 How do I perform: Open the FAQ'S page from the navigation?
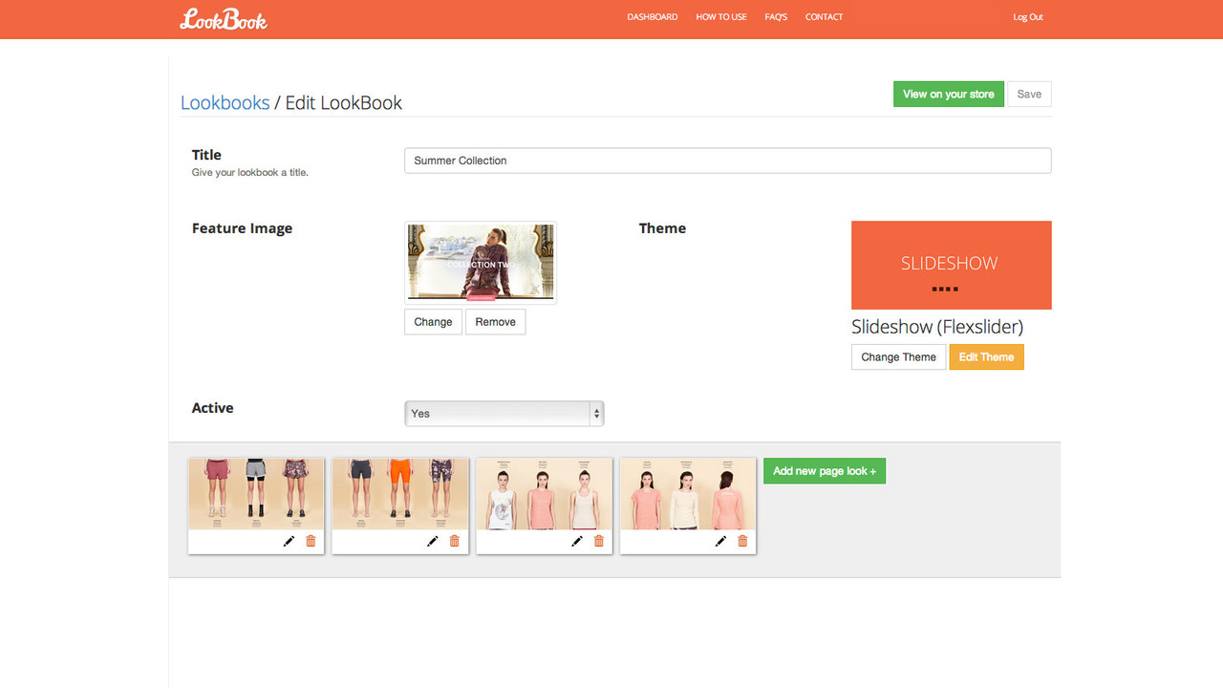pos(776,16)
